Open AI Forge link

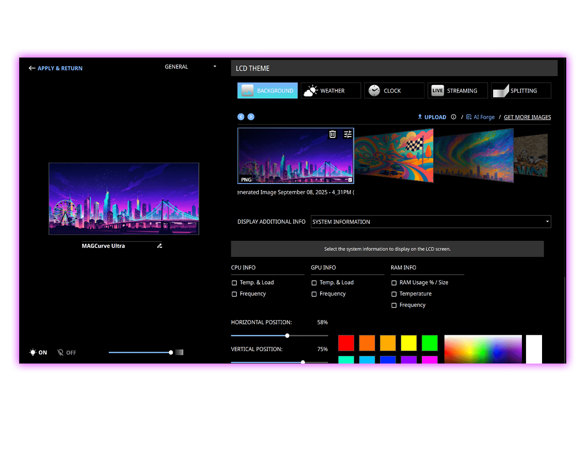pyautogui.click(x=480, y=117)
